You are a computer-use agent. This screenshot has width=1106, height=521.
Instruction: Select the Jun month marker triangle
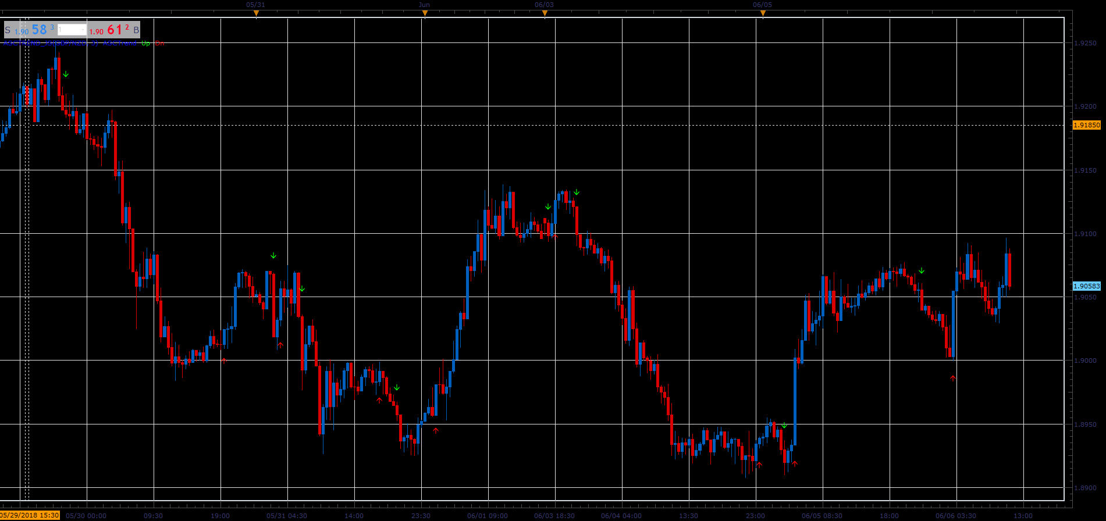[425, 13]
